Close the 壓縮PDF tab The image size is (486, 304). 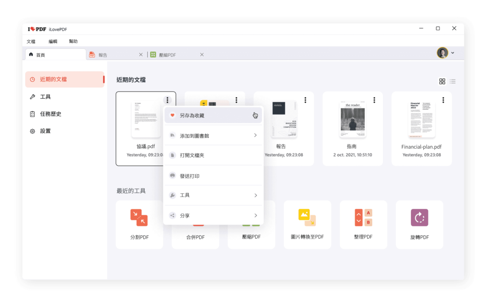click(202, 54)
